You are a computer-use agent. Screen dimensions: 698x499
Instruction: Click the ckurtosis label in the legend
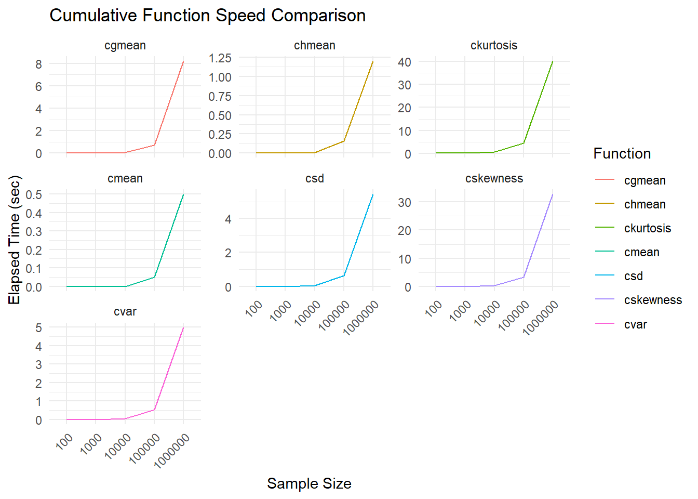(x=648, y=228)
